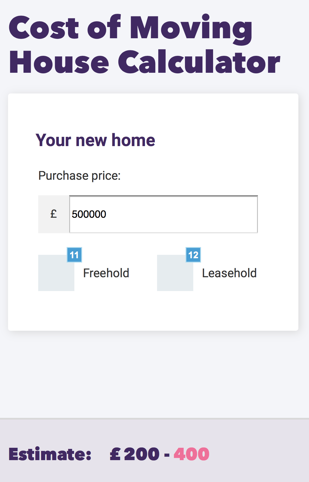309x482 pixels.
Task: Select the Leasehold radio option box
Action: [x=175, y=273]
